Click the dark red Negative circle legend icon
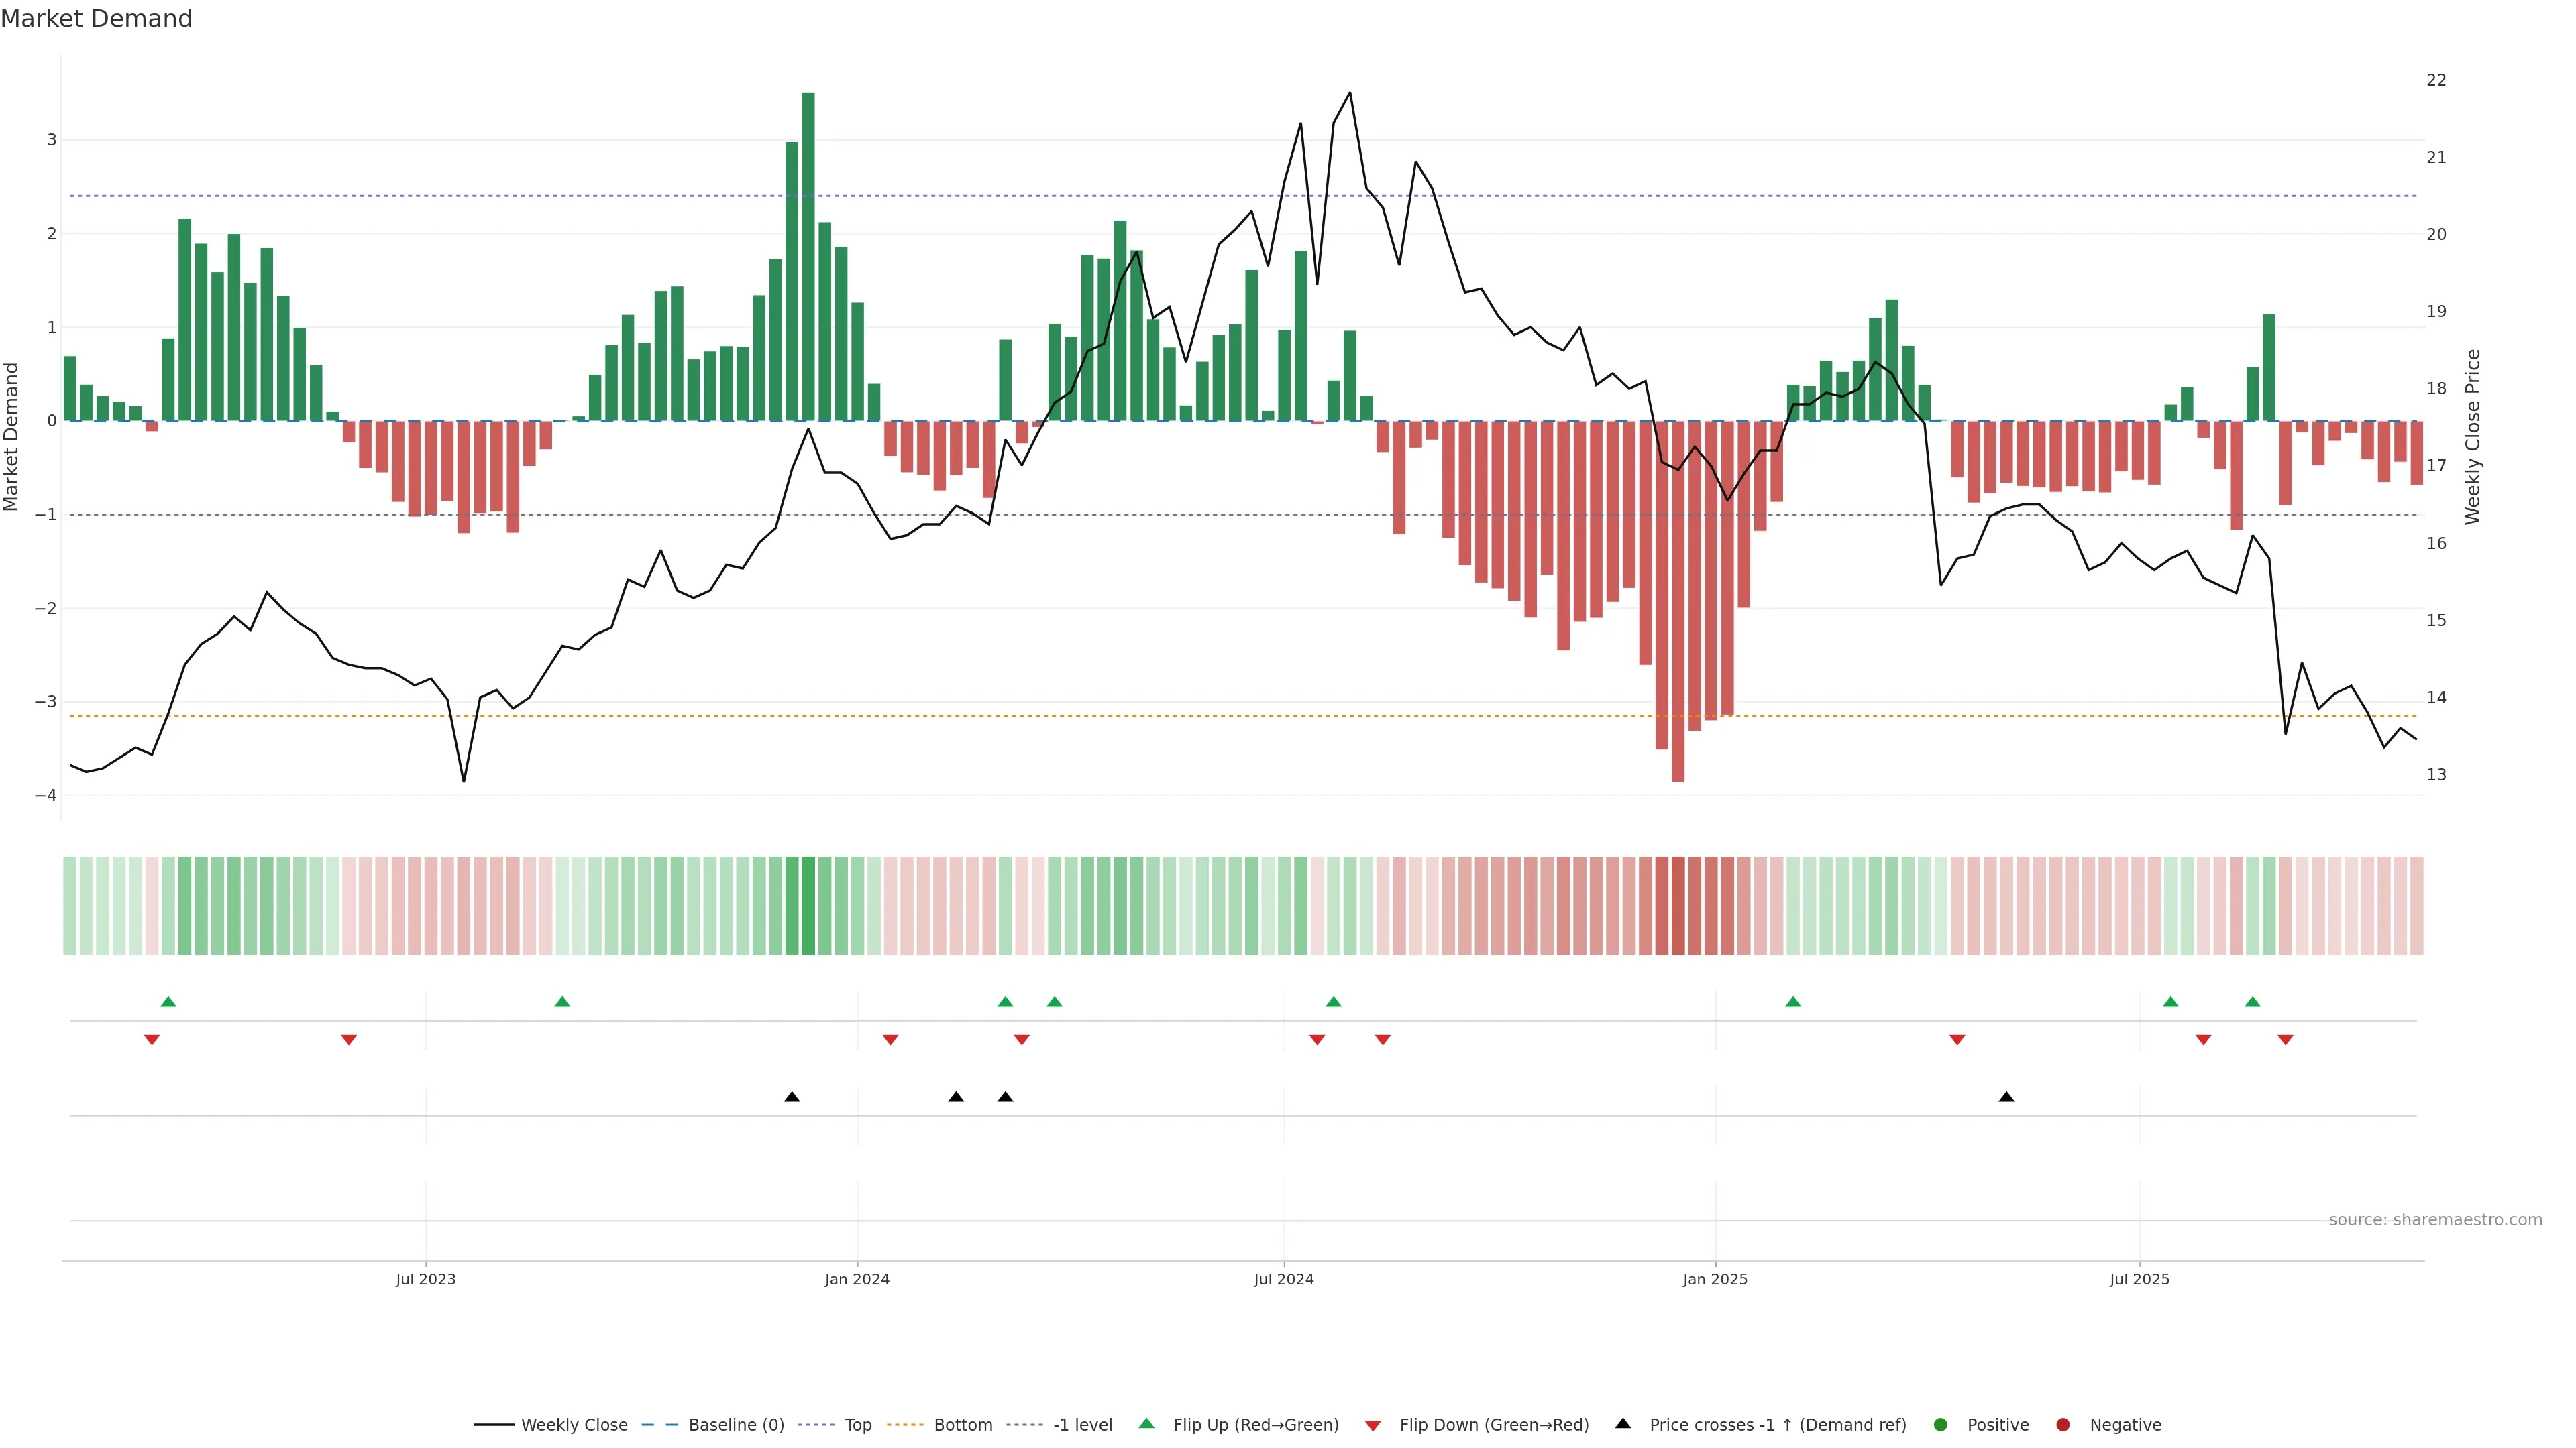 click(x=2063, y=1424)
